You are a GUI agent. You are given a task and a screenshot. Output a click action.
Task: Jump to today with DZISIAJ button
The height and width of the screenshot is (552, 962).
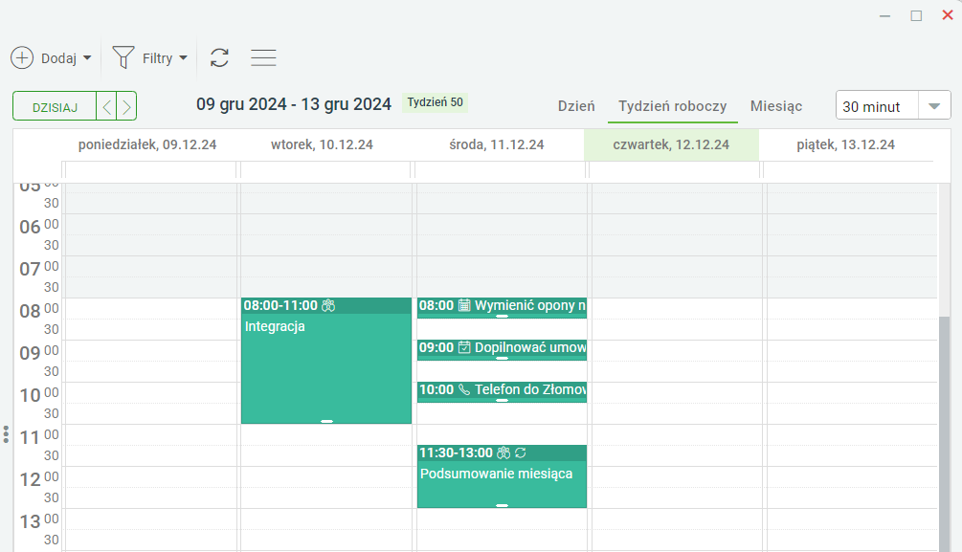click(x=55, y=107)
